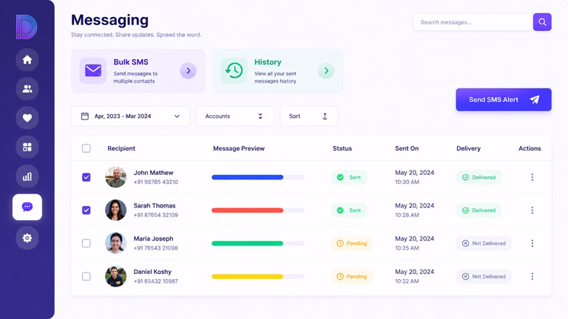Image resolution: width=568 pixels, height=319 pixels.
Task: Open actions menu for John Mathew
Action: click(x=532, y=177)
